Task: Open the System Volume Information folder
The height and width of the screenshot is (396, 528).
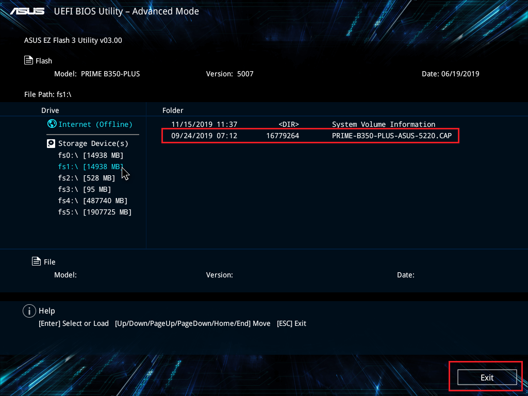Action: click(x=383, y=124)
